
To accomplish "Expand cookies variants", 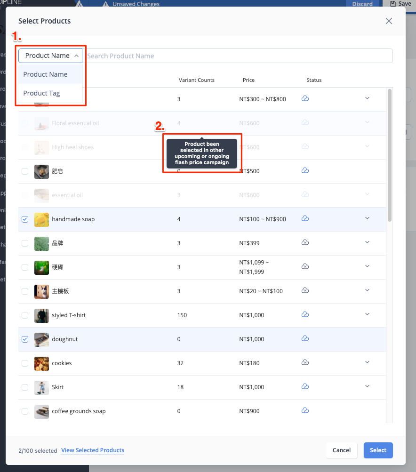I will pos(367,362).
